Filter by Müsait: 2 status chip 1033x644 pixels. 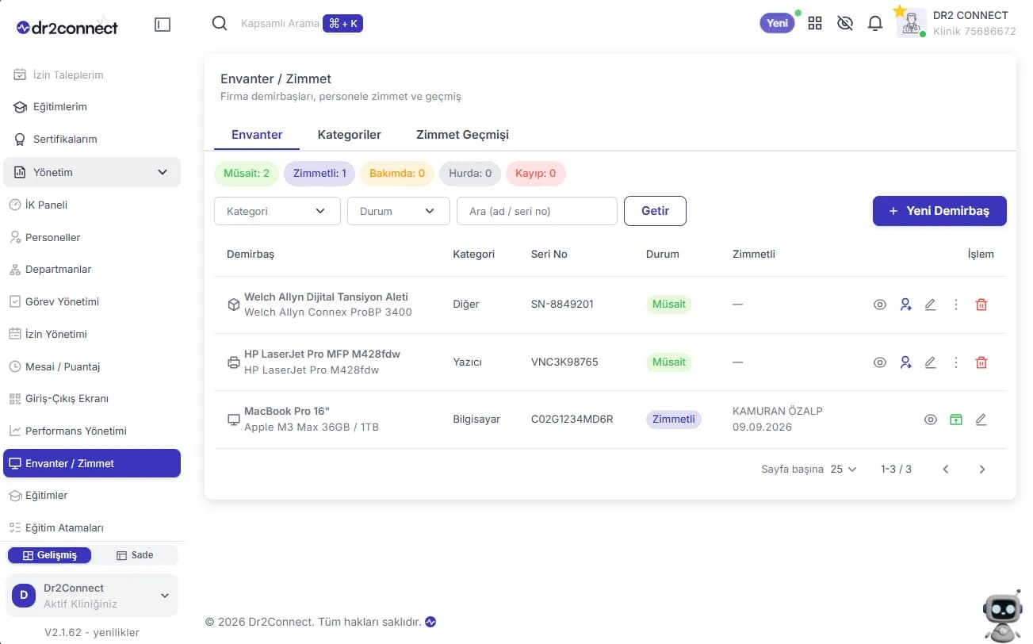point(247,173)
